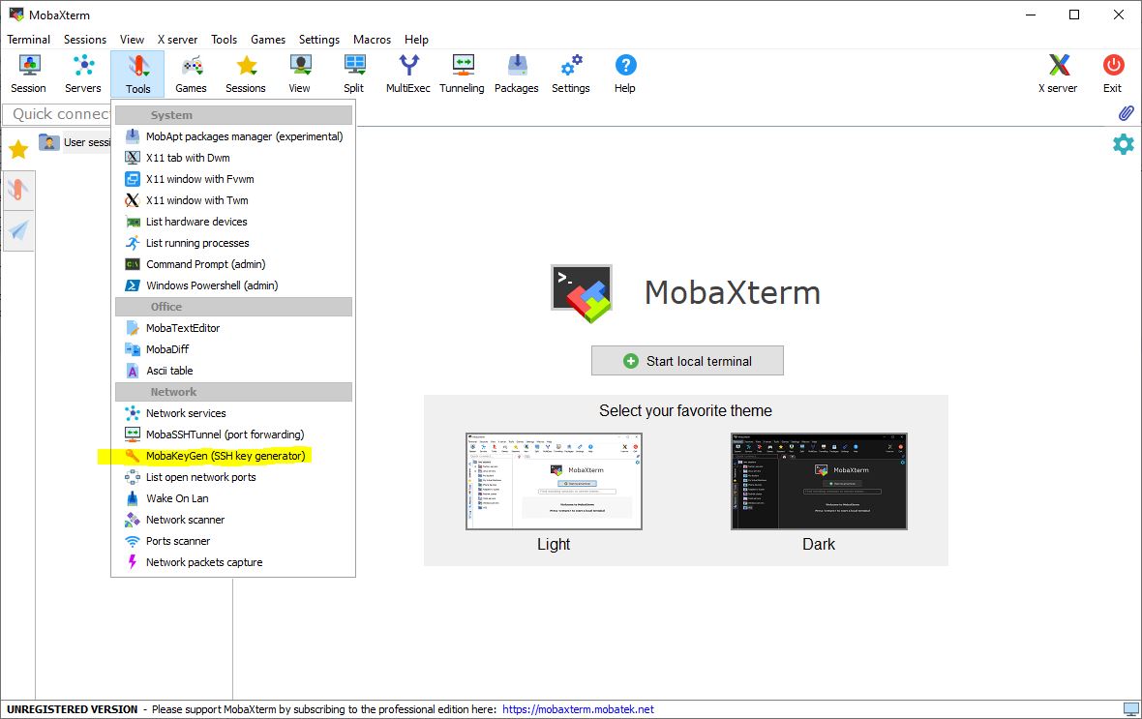This screenshot has width=1142, height=719.
Task: Choose List hardware devices
Action: pos(233,222)
